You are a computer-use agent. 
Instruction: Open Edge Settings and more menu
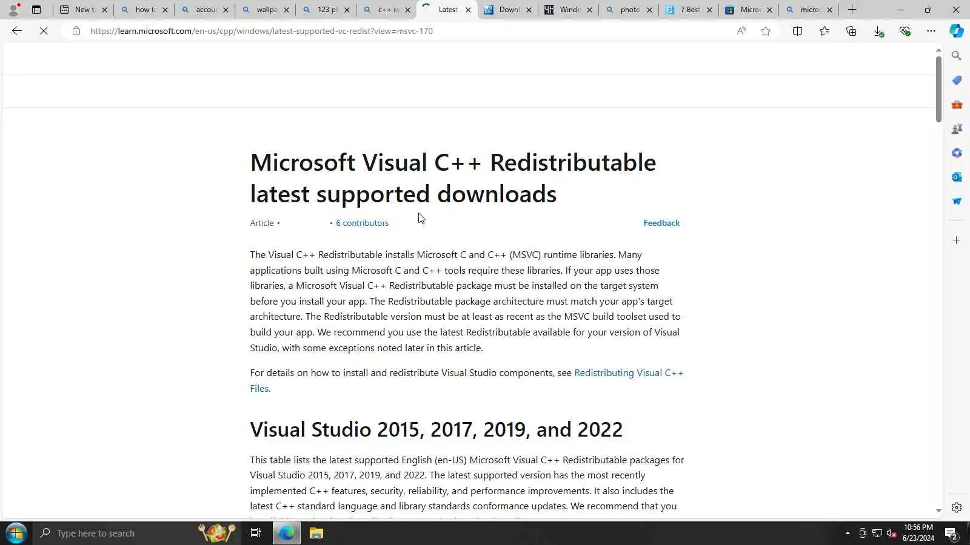tap(931, 31)
